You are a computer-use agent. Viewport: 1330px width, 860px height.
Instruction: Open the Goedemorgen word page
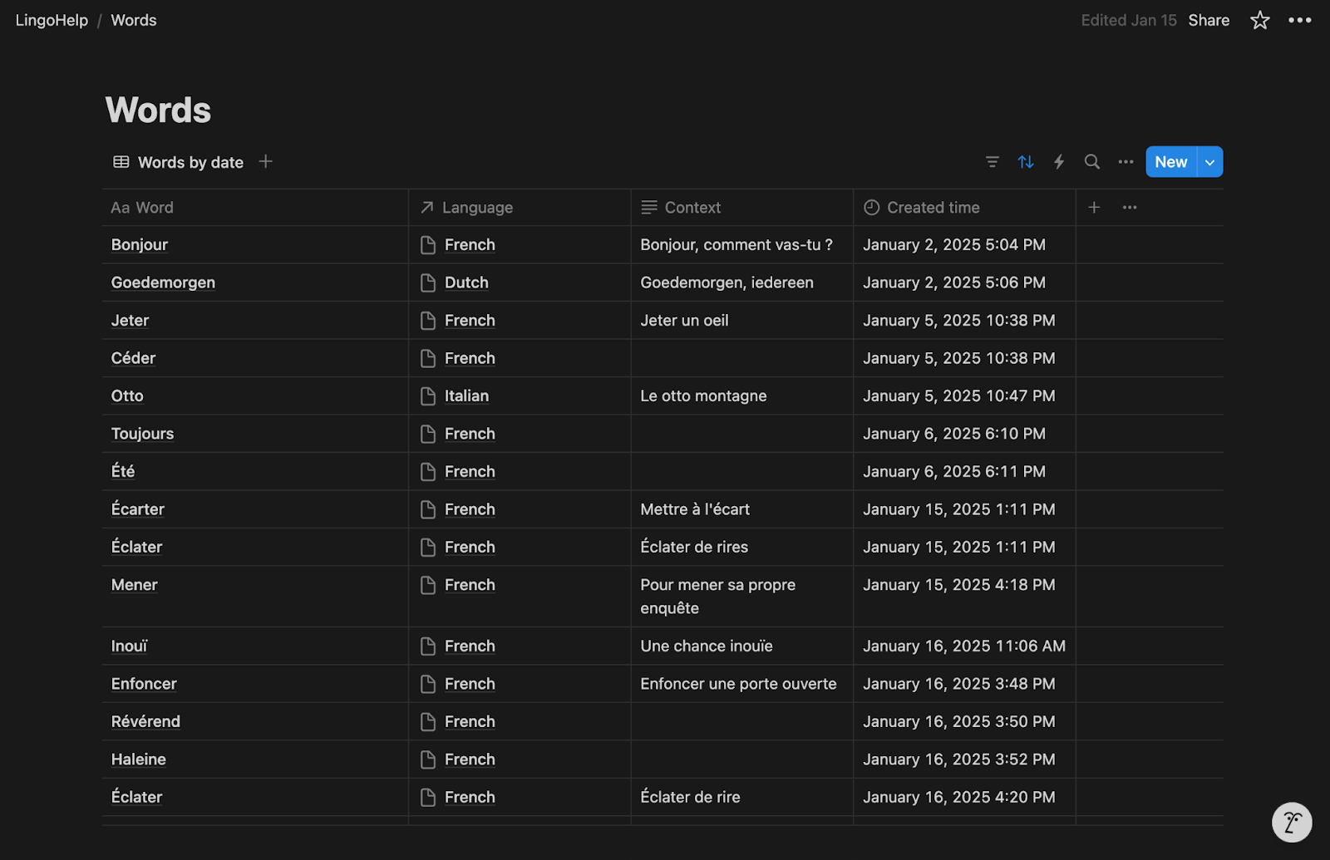(x=163, y=283)
